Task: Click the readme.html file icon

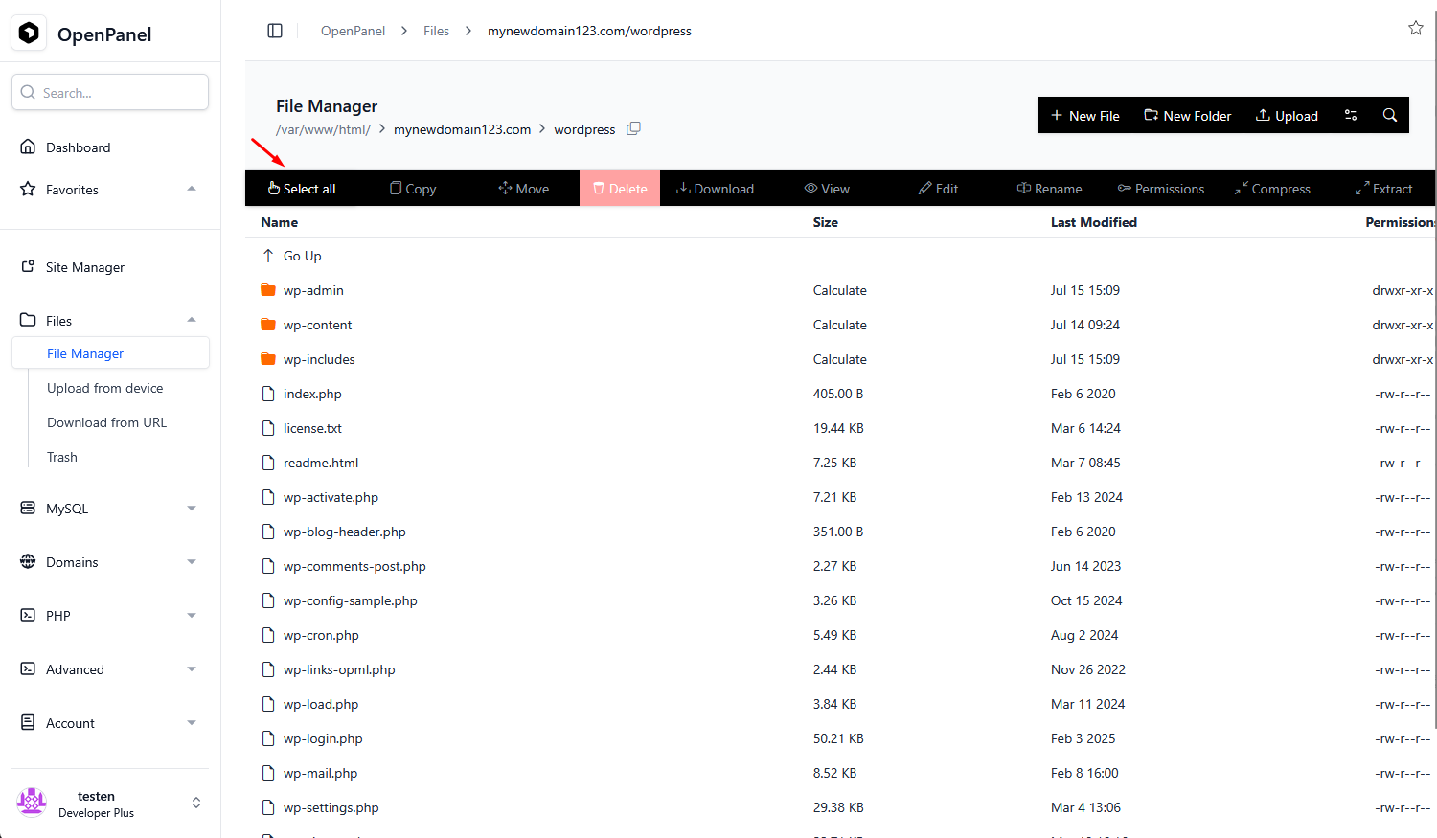Action: click(268, 463)
